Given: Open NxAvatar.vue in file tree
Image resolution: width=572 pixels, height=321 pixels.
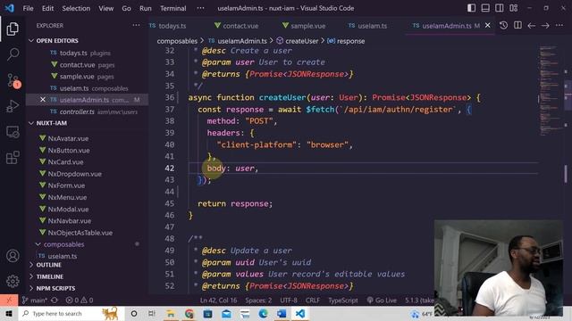Looking at the screenshot, I should click(x=68, y=138).
